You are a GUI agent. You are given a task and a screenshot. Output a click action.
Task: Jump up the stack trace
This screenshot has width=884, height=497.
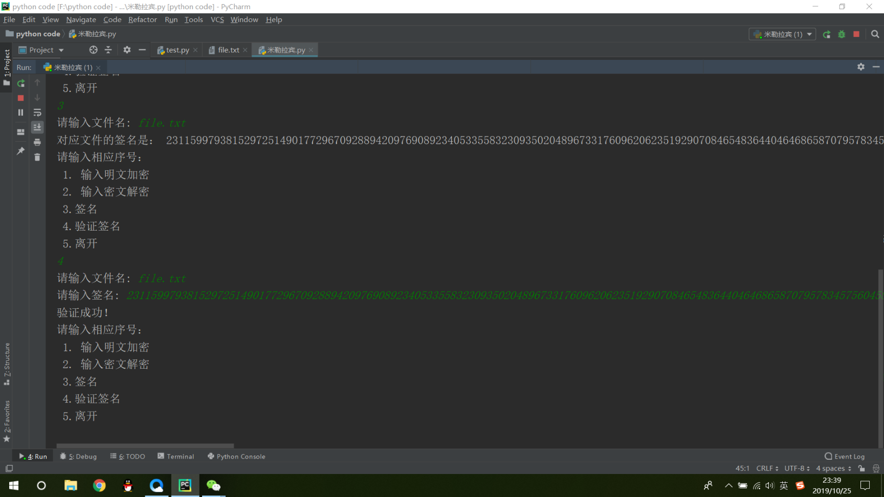[x=37, y=83]
